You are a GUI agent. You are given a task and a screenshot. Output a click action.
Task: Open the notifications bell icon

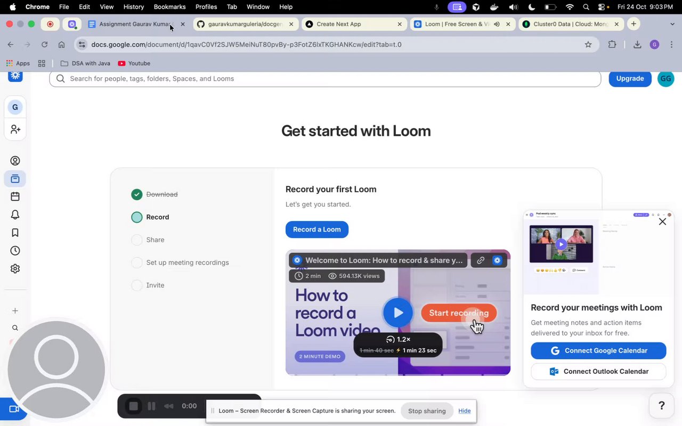[x=15, y=215]
